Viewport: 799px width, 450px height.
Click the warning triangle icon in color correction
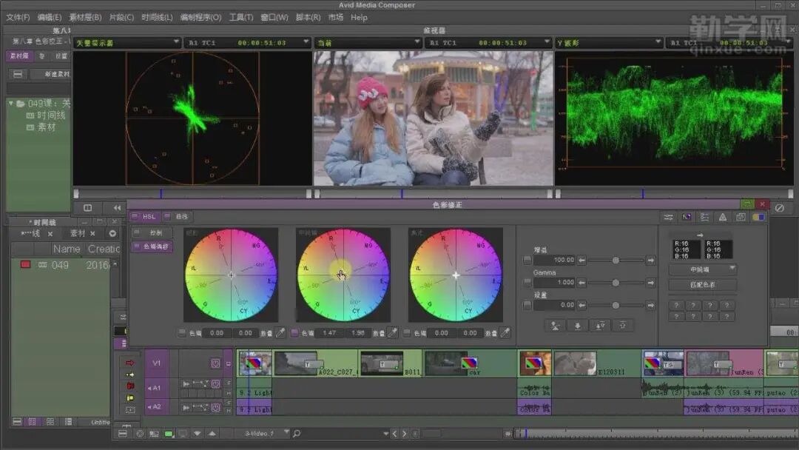723,217
